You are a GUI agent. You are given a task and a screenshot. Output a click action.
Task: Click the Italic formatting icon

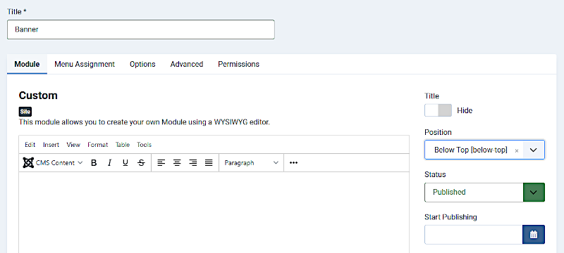click(x=110, y=163)
